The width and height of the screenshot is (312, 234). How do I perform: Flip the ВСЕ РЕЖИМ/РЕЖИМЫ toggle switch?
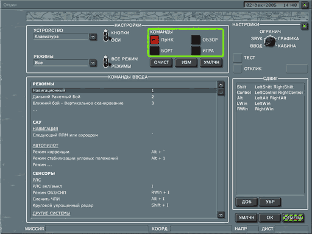tap(106, 62)
